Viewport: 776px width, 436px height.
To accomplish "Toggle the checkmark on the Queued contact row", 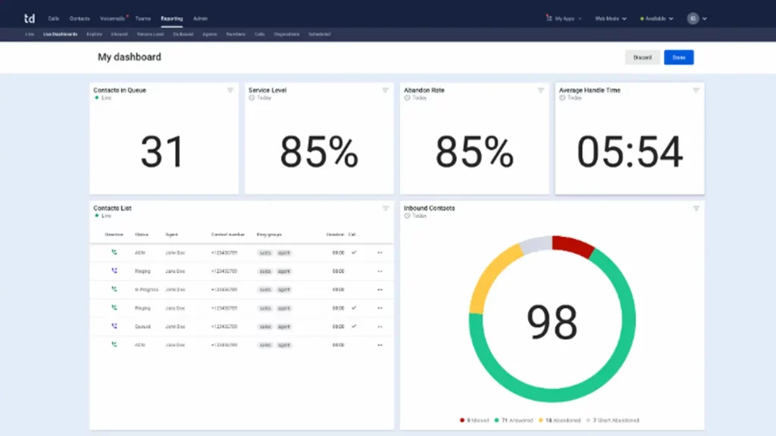I will pos(353,327).
